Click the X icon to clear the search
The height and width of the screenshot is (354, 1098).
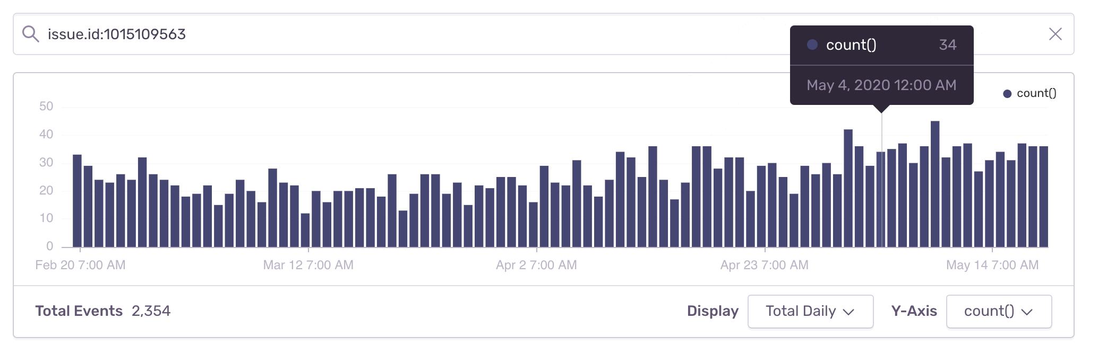1056,33
